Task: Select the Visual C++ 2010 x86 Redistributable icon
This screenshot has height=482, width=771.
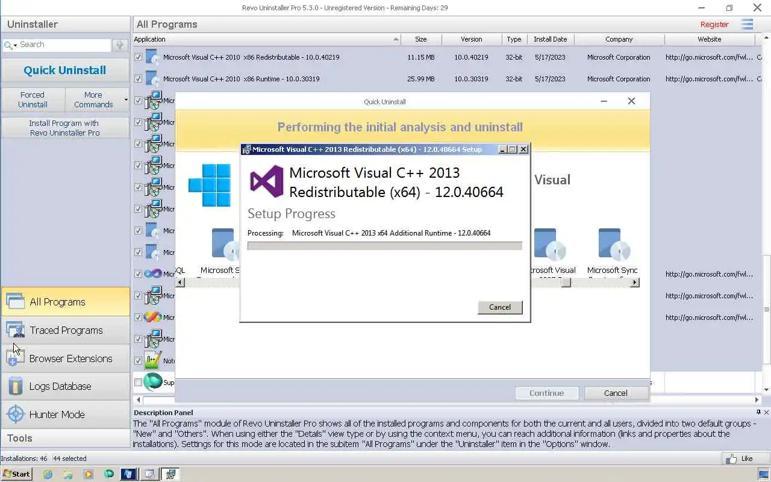Action: [152, 57]
